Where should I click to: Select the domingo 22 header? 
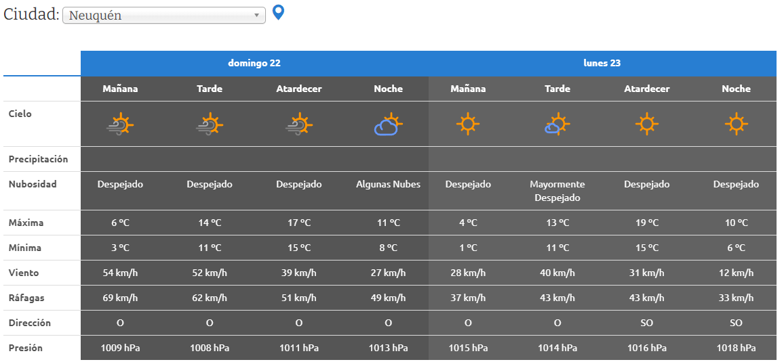click(x=254, y=63)
